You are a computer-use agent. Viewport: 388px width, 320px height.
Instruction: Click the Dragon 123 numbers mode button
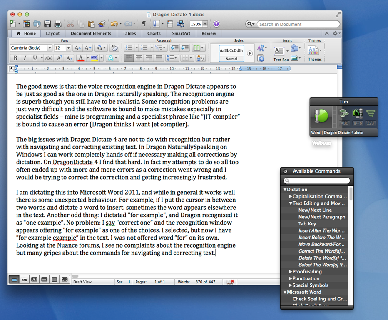pos(370,123)
